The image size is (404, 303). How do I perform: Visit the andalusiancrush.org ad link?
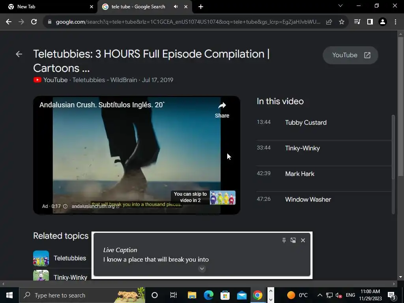click(95, 206)
